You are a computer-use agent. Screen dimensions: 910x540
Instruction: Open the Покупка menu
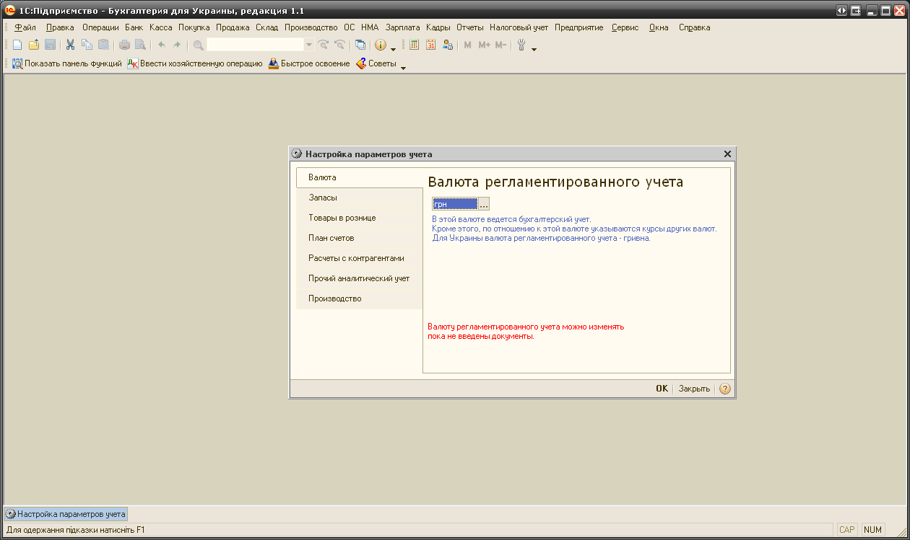[x=194, y=27]
